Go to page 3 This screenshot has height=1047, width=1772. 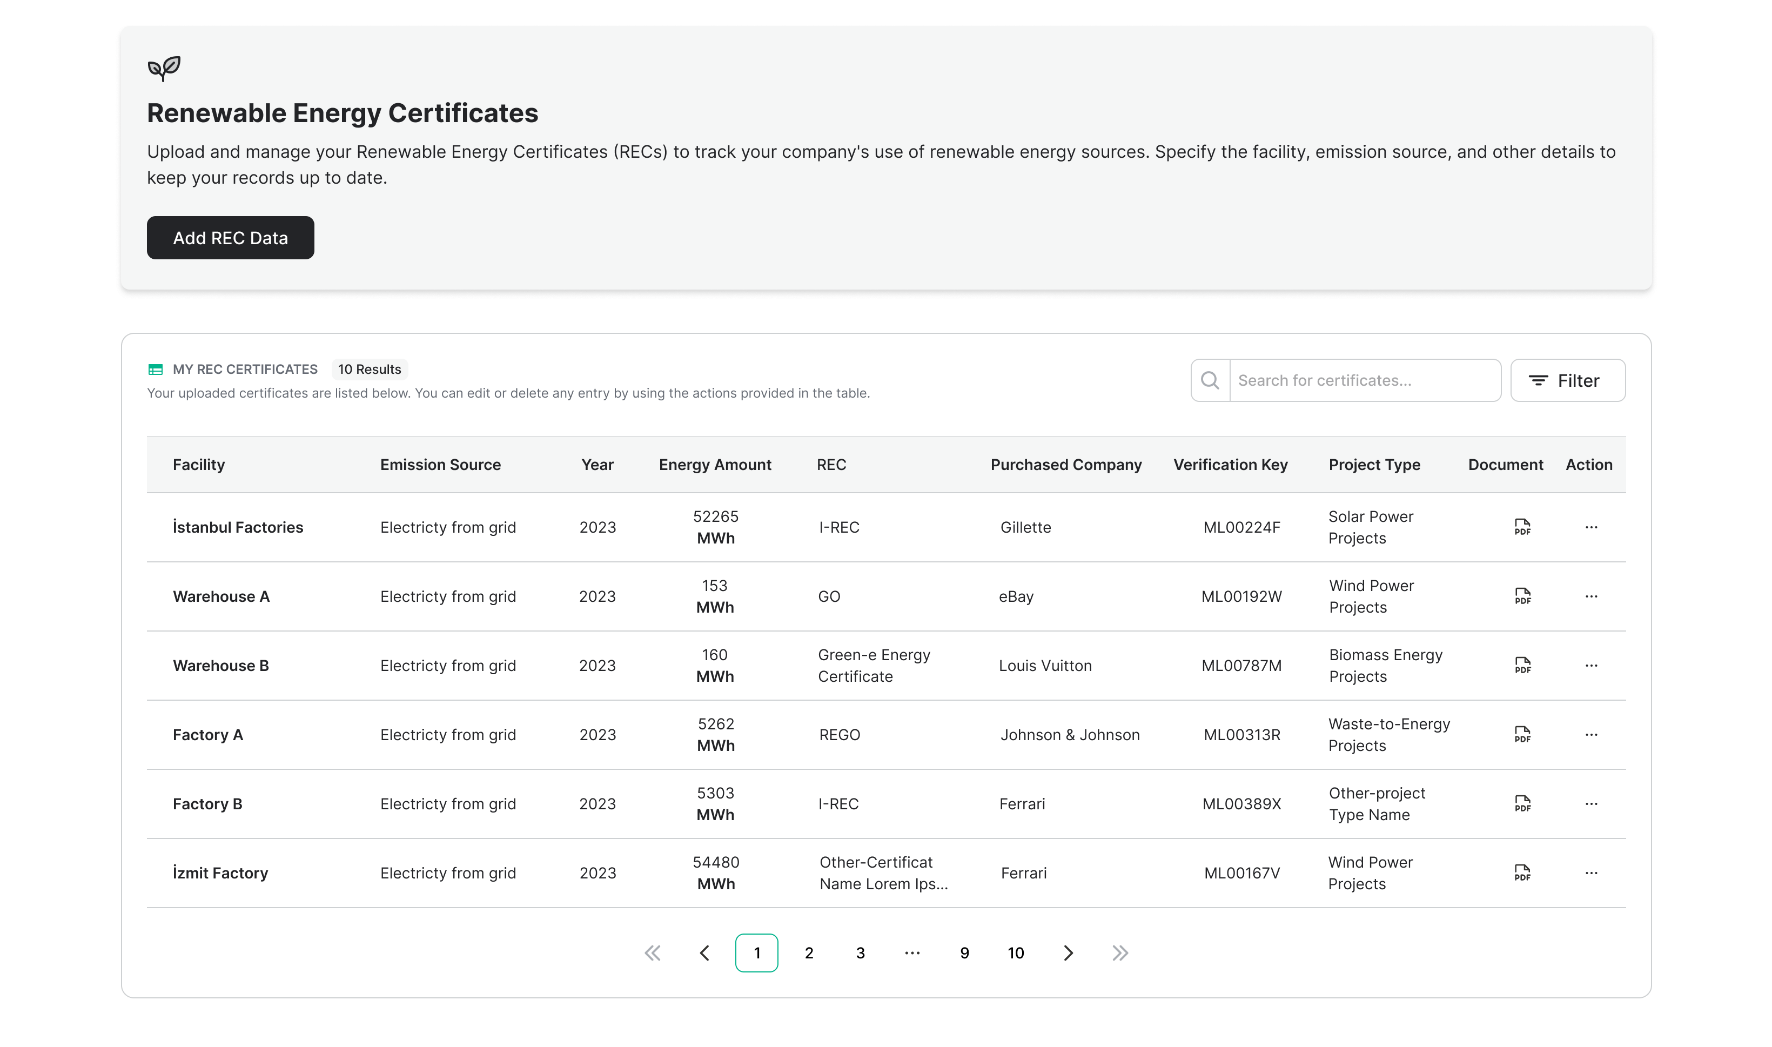(x=860, y=953)
